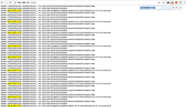Open the Chrome three-dot menu
Image resolution: width=186 pixels, height=107 pixels.
pos(184,2)
